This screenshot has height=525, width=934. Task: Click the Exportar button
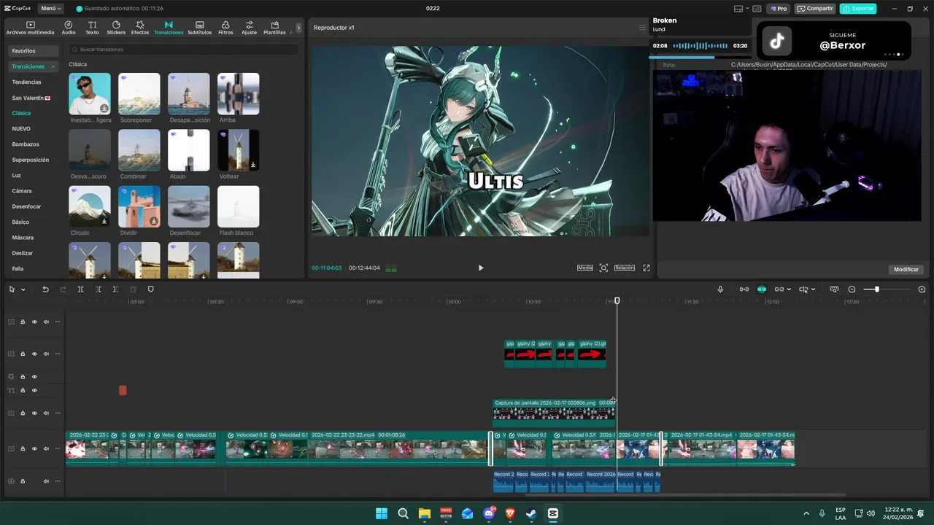pos(858,9)
